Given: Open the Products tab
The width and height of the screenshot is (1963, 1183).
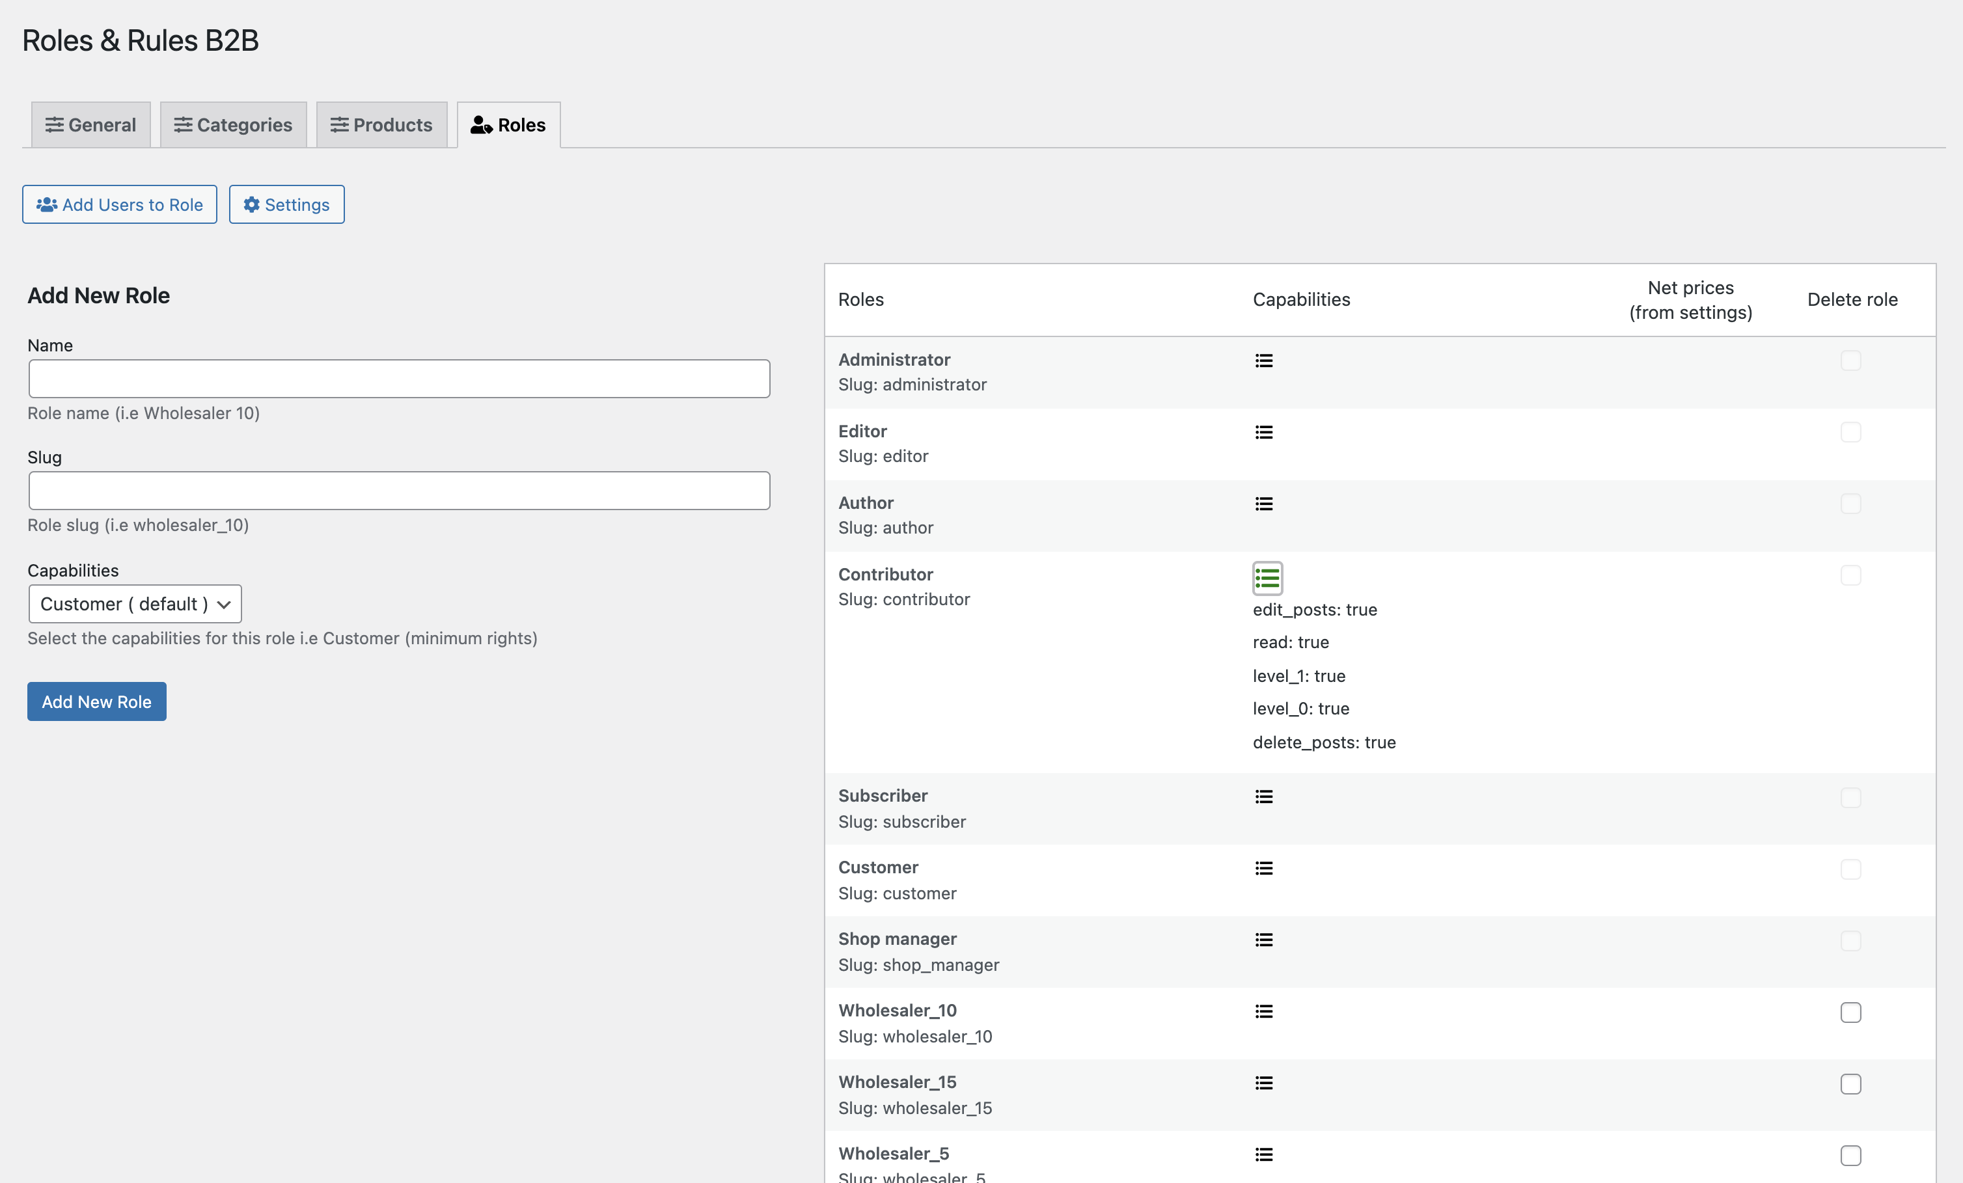Looking at the screenshot, I should 381,125.
